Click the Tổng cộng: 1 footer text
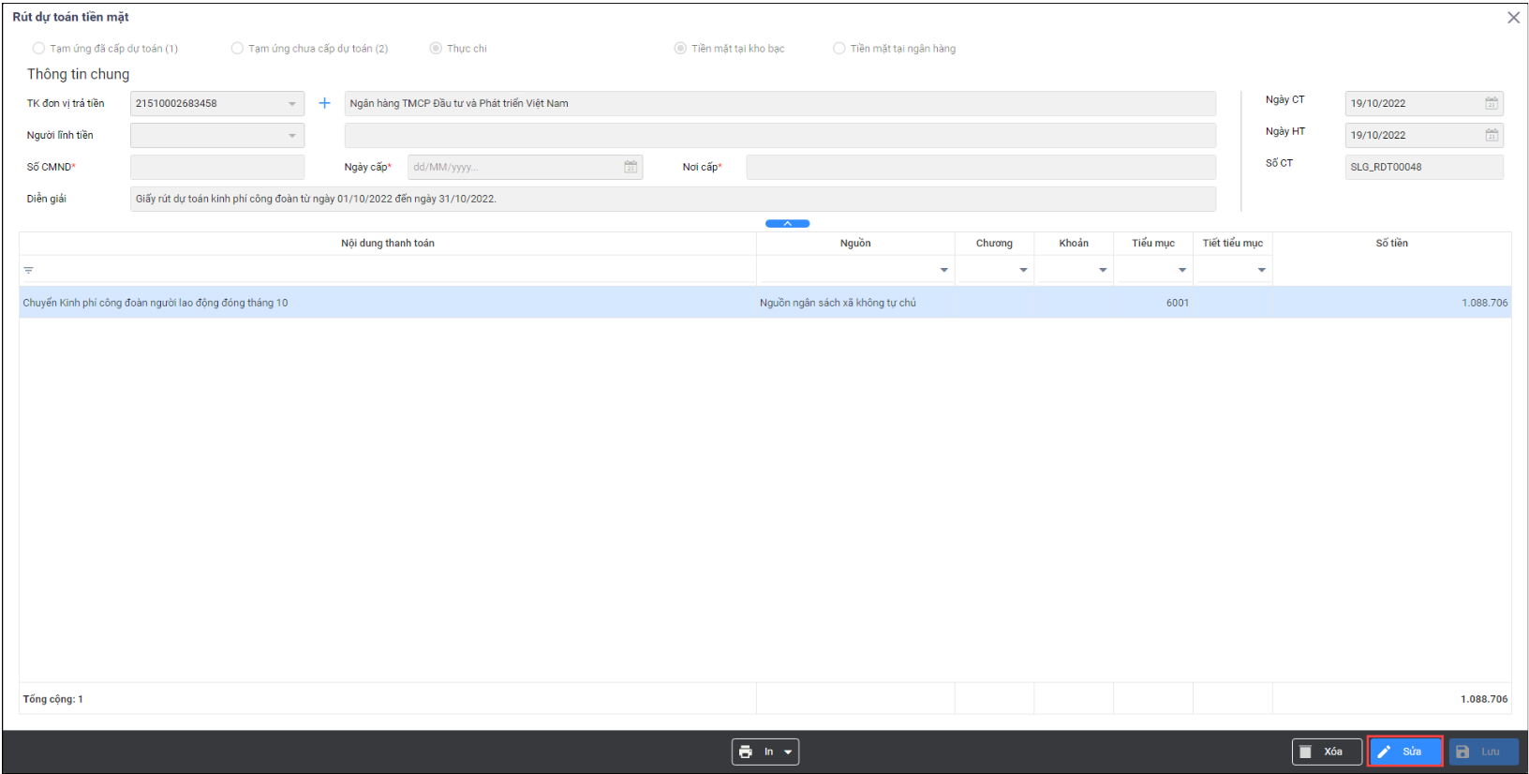The width and height of the screenshot is (1529, 774). tap(53, 699)
